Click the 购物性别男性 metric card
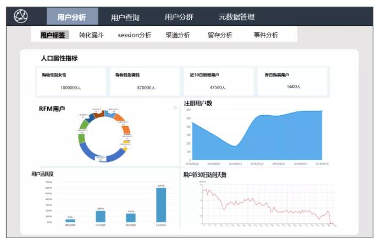 (x=145, y=82)
